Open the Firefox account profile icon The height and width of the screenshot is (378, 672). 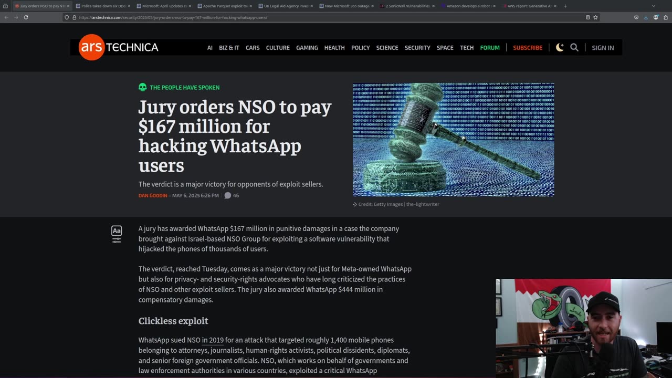[x=656, y=17]
